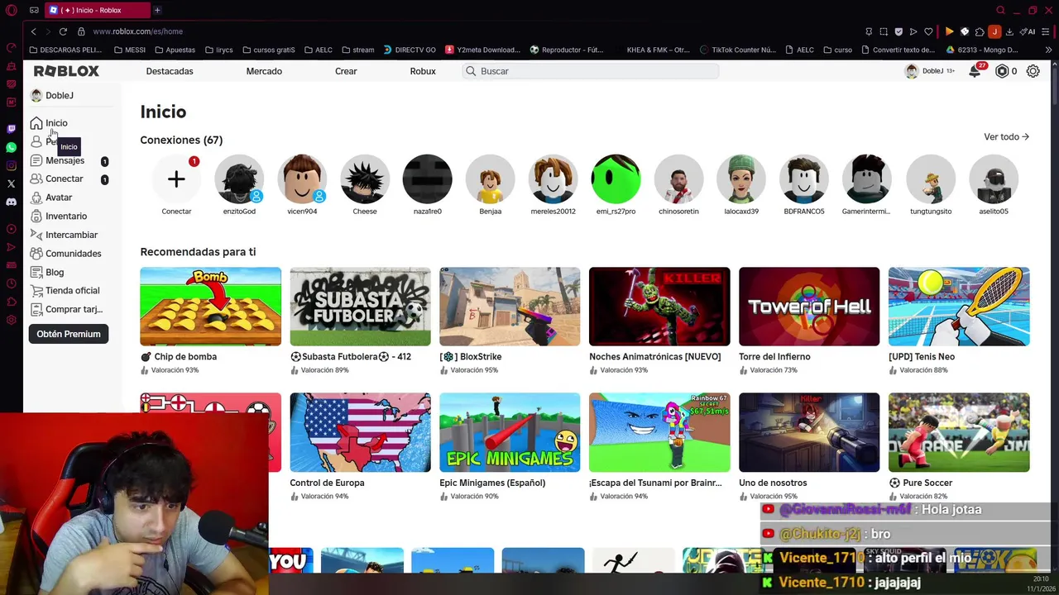Image resolution: width=1059 pixels, height=595 pixels.
Task: Open Comunidades in the left sidebar
Action: pyautogui.click(x=65, y=254)
